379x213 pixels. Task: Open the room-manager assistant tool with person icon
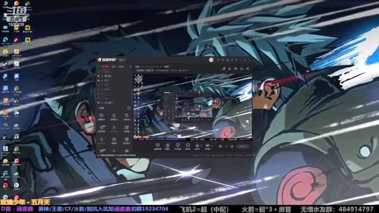pyautogui.click(x=114, y=117)
